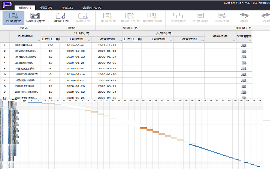
Task: Select task name 2层框次梁浇筑
Action: point(27,92)
